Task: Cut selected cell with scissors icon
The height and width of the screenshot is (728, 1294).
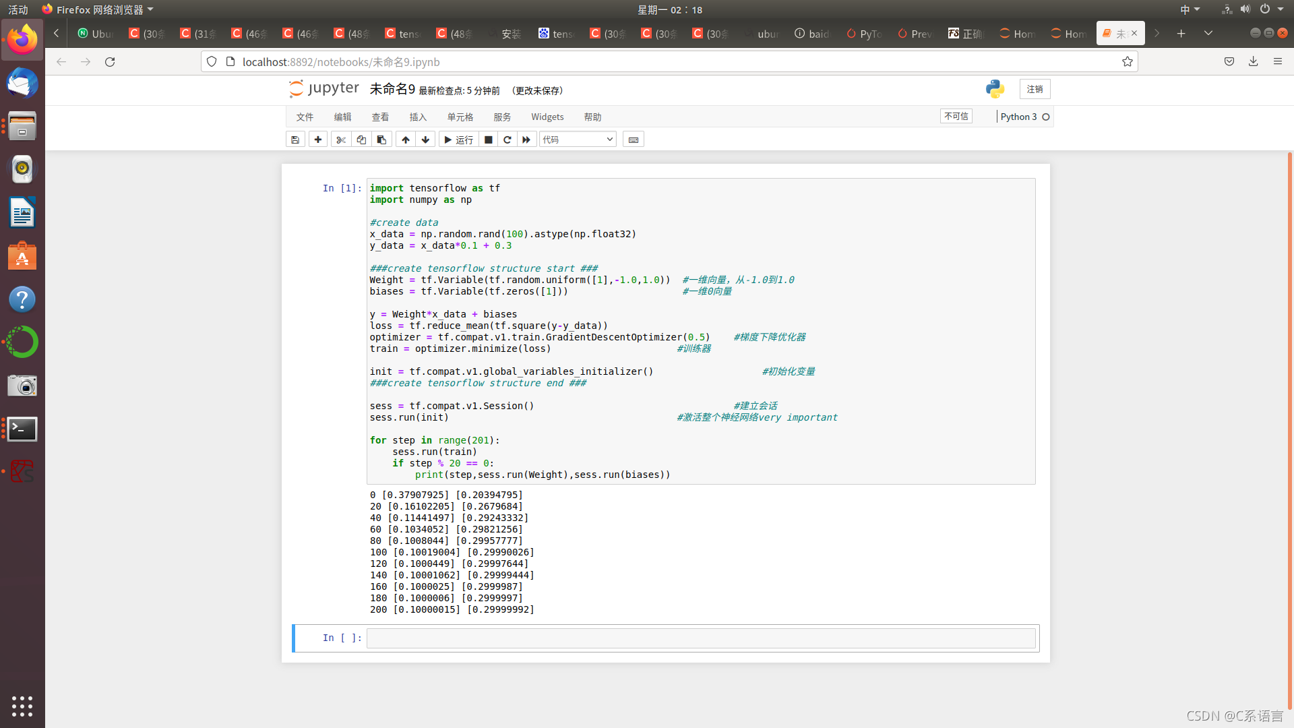Action: tap(341, 140)
